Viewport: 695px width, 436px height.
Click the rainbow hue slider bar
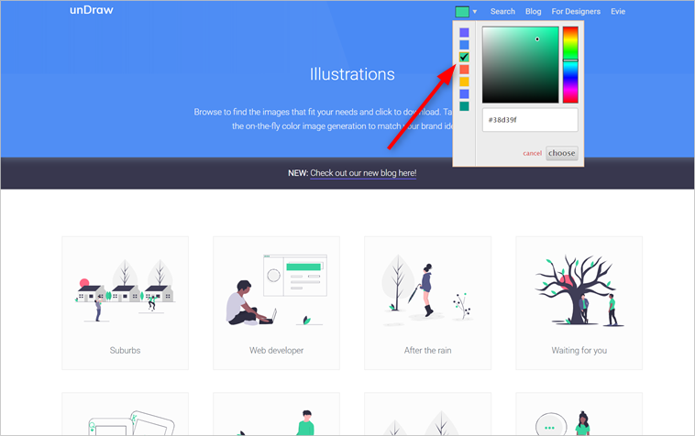coord(570,64)
